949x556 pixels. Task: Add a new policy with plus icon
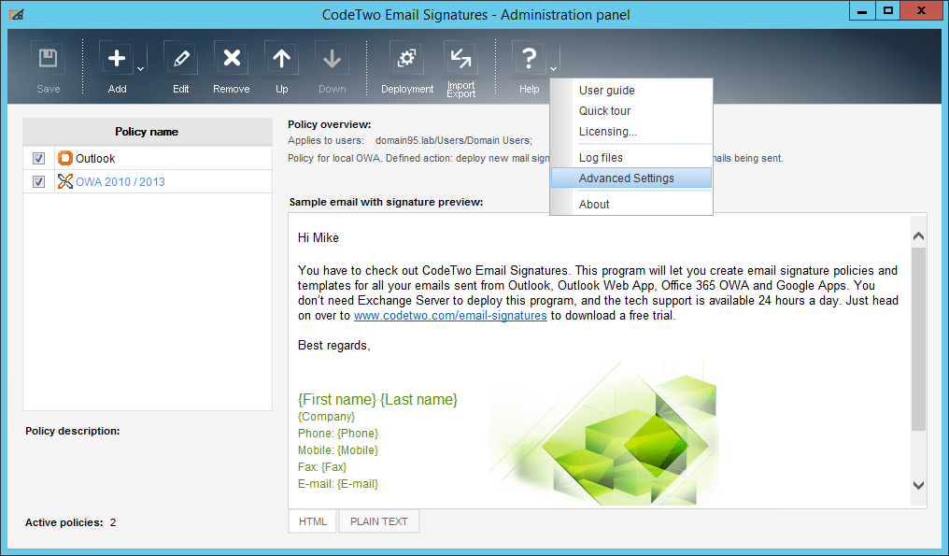click(116, 59)
